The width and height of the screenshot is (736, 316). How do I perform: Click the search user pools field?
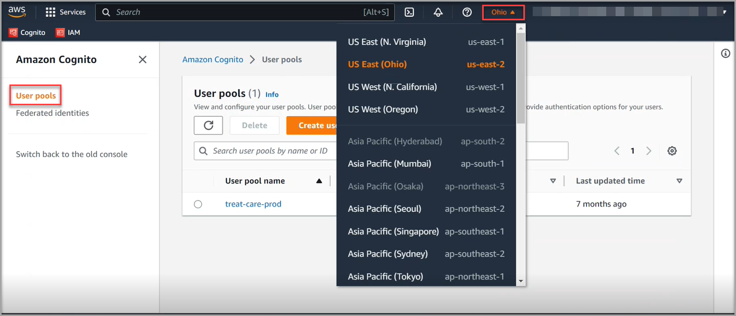point(266,151)
